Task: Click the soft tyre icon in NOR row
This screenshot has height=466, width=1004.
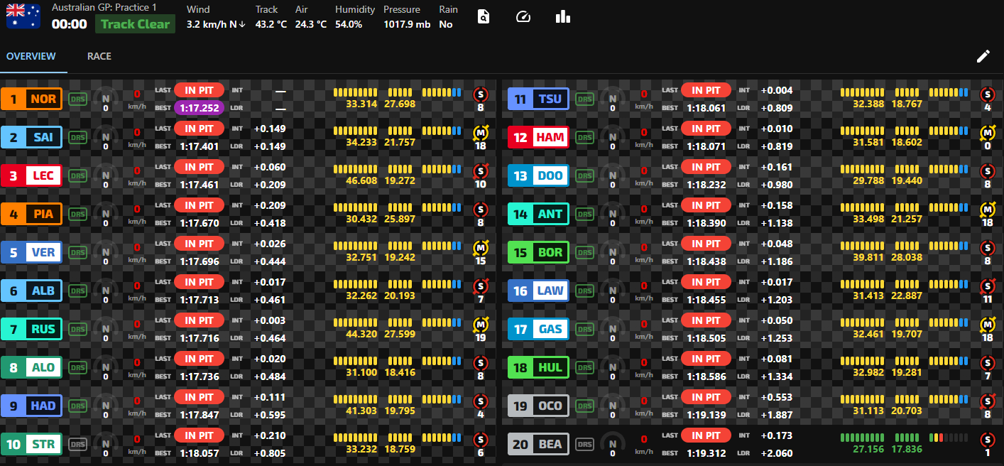Action: coord(481,94)
